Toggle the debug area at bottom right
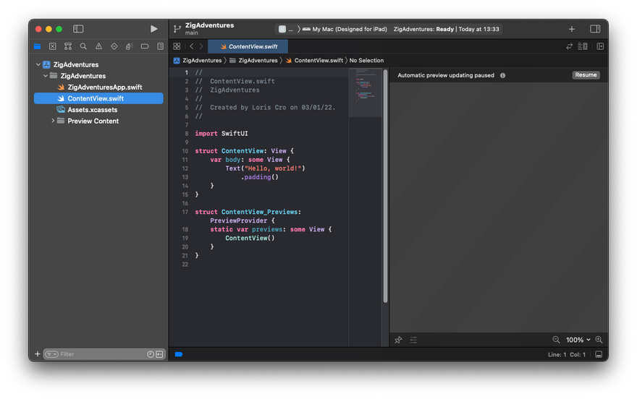Viewport: 637px width, 399px height. [599, 354]
